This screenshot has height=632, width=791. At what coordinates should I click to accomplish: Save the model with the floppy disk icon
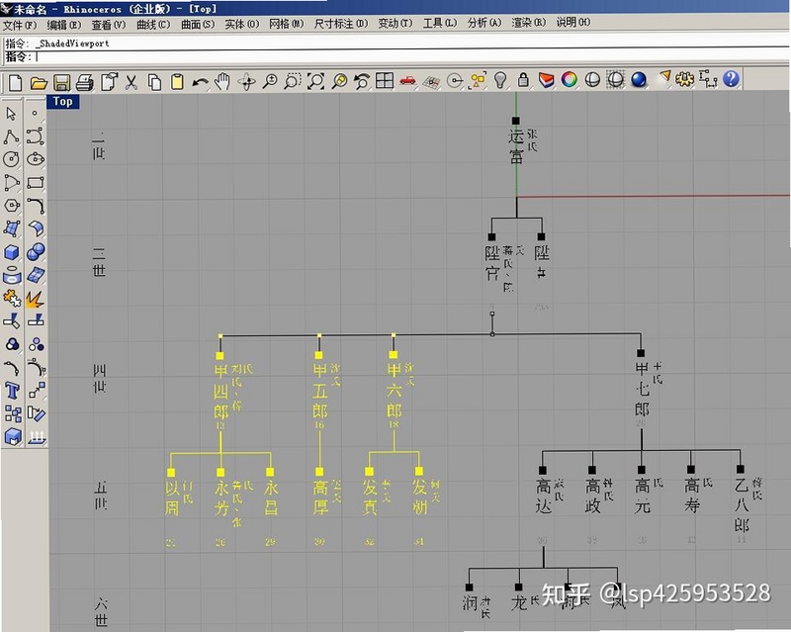pos(61,82)
